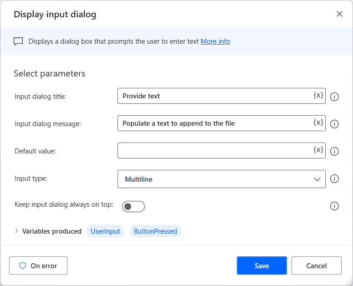Close the Display input dialog window
This screenshot has height=286, width=353.
pos(339,14)
